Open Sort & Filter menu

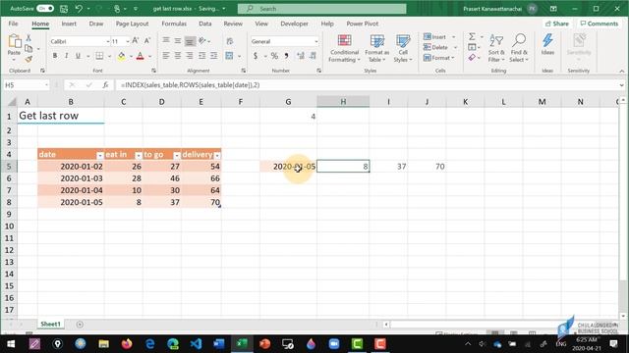point(496,48)
